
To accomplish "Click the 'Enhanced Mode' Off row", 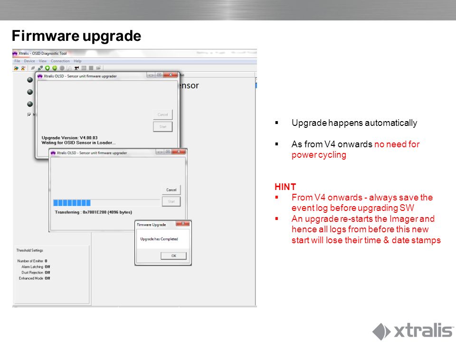I will tap(35, 279).
